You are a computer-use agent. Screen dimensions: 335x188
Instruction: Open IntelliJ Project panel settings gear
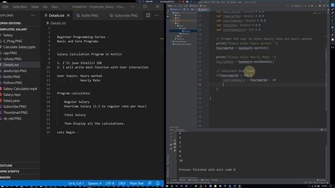pyautogui.click(x=192, y=9)
